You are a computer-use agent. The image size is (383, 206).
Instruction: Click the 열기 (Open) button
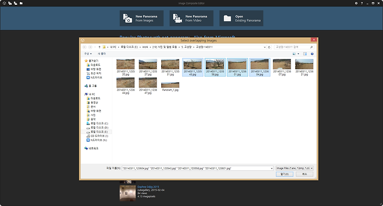(285, 174)
